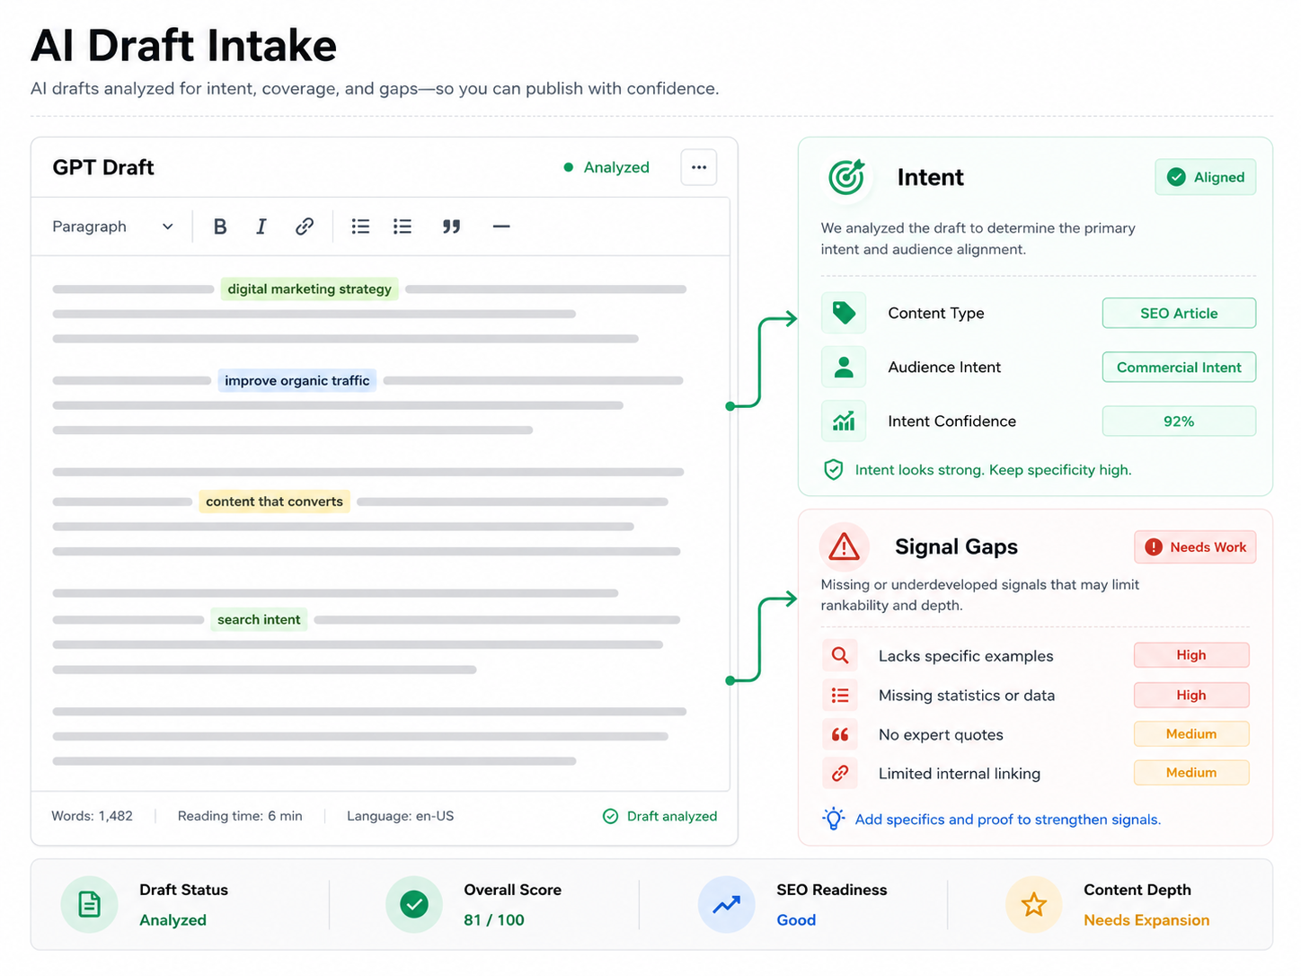
Task: Click the Content Depth star icon
Action: (x=1034, y=904)
